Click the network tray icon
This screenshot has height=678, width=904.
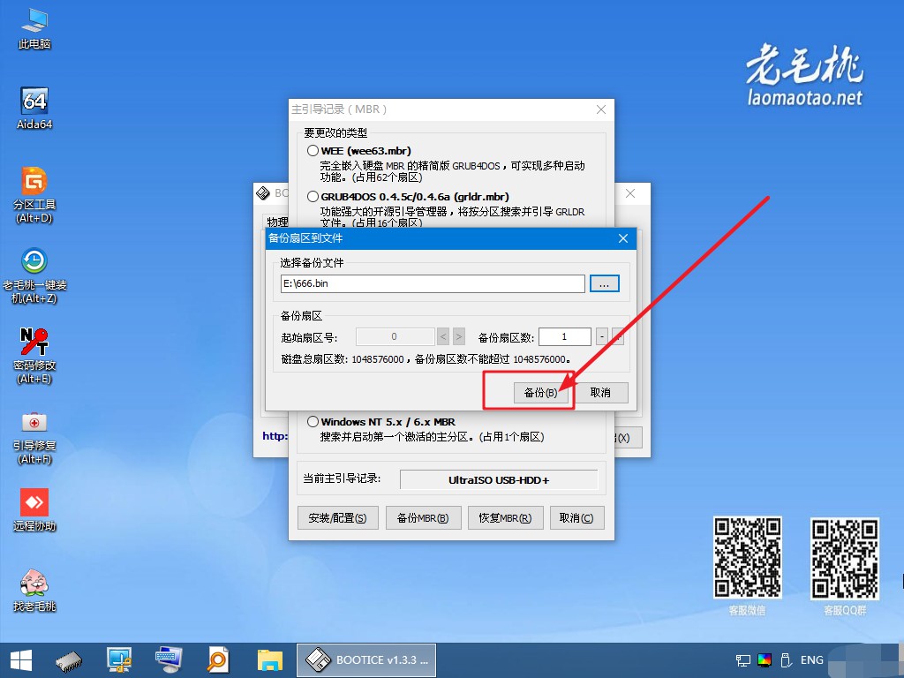(743, 660)
